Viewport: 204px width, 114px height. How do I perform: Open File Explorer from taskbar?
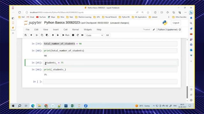pyautogui.click(x=39, y=106)
